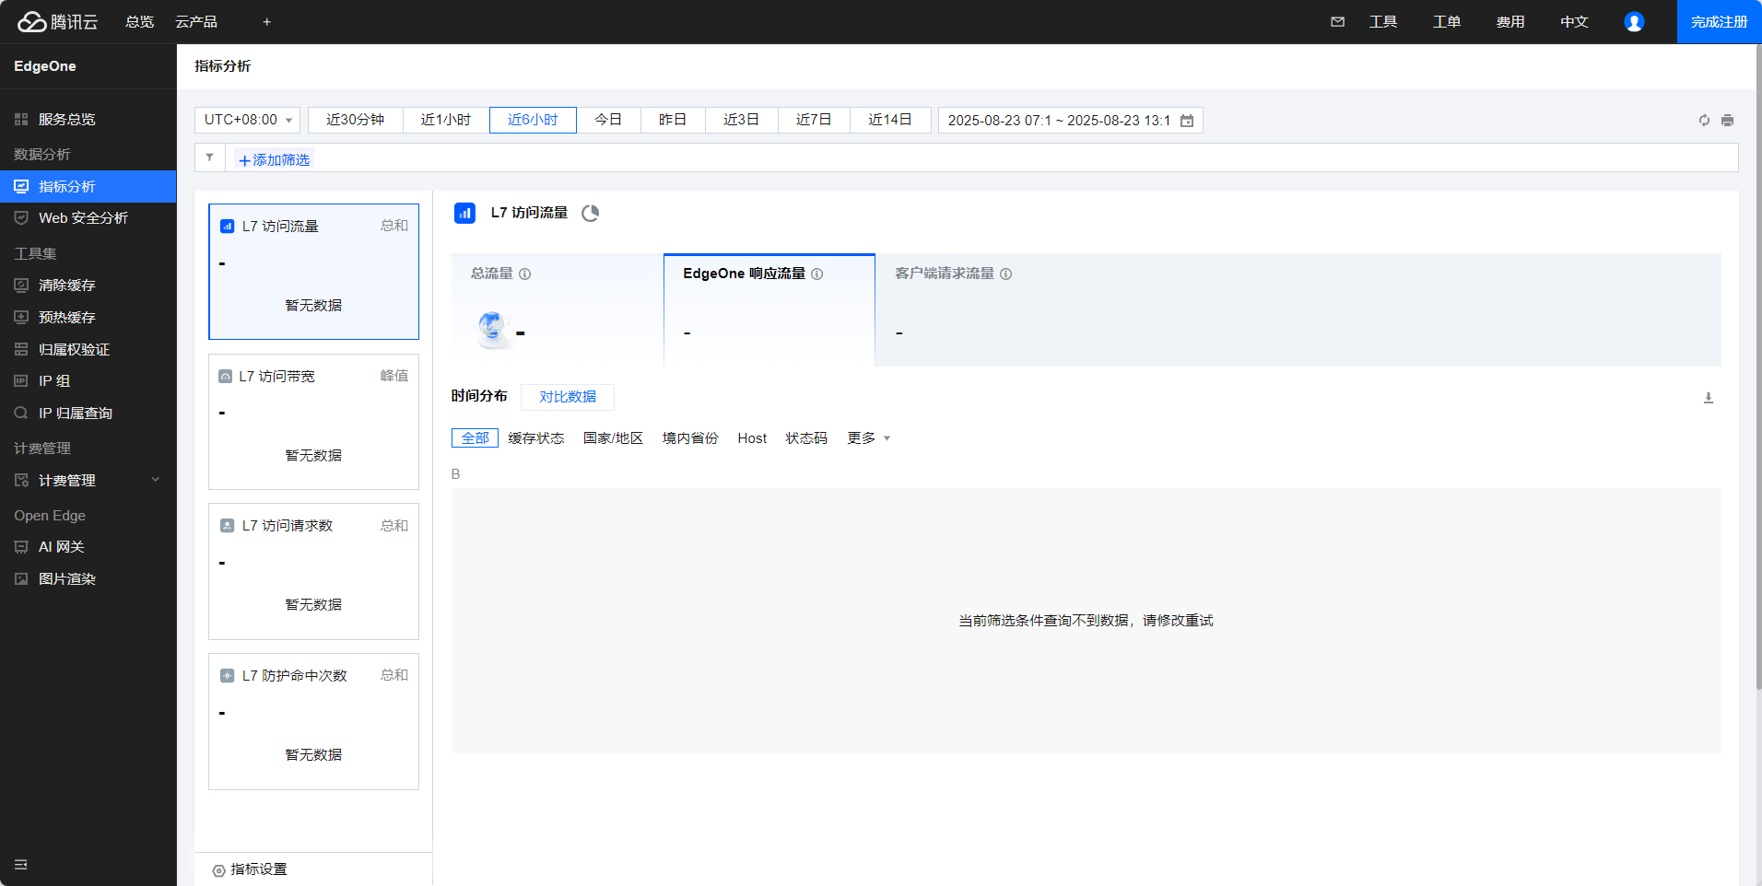
Task: Click the refresh icon at top right
Action: pos(1704,120)
